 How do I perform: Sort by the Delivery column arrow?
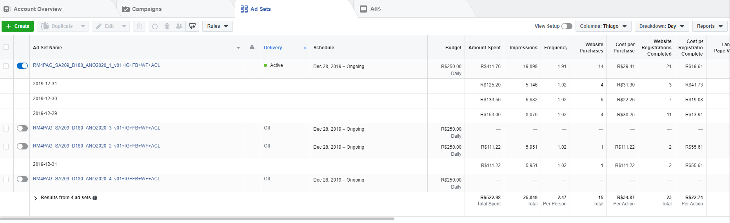point(305,48)
